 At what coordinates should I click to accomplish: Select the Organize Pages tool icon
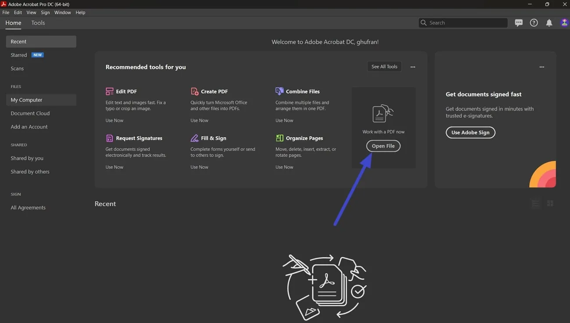(x=279, y=138)
